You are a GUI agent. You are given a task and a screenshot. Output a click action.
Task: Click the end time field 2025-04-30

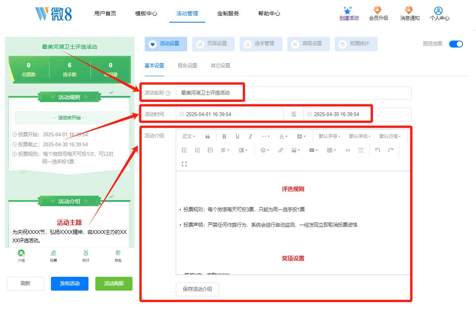click(x=357, y=114)
